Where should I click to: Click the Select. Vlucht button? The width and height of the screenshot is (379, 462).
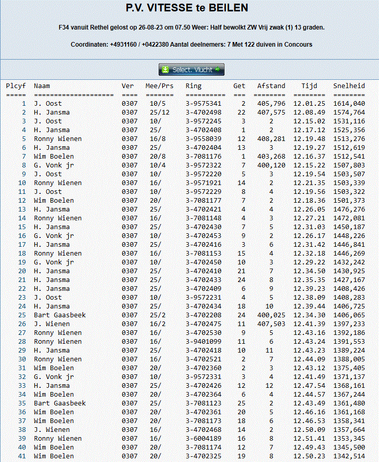(191, 69)
